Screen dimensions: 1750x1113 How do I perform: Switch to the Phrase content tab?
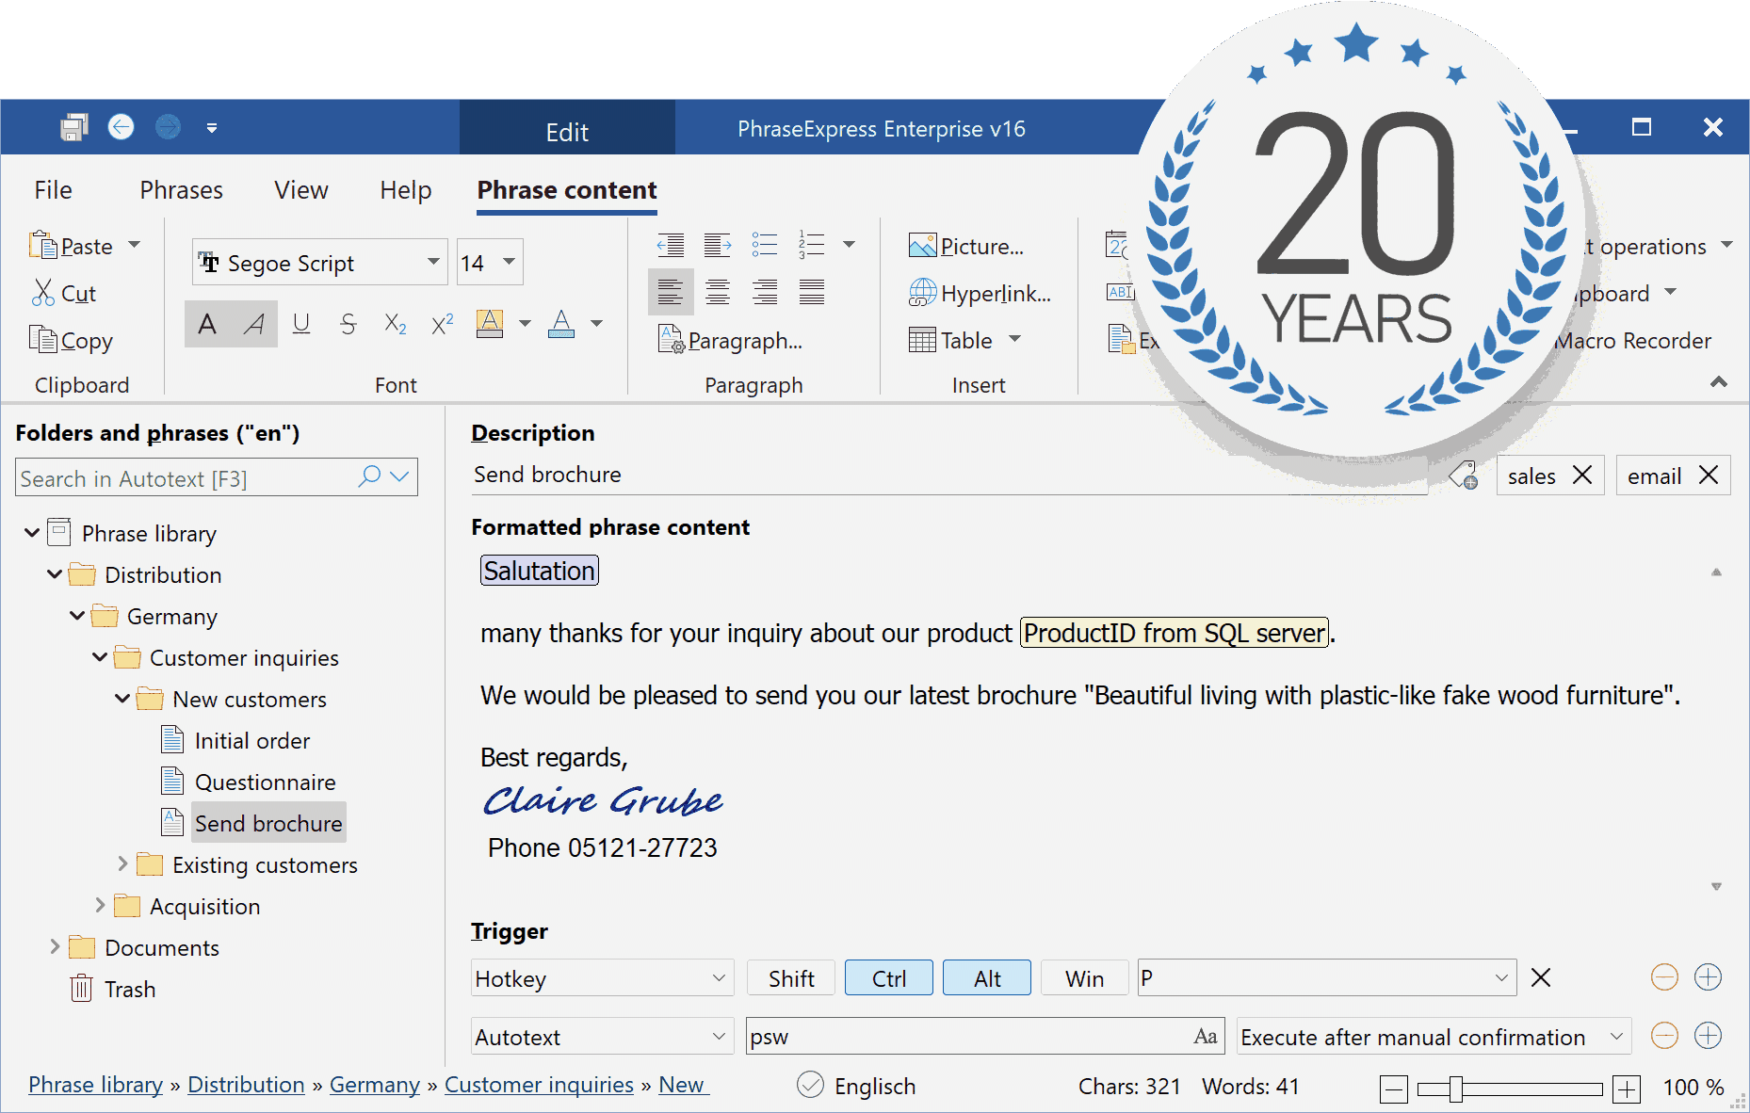click(x=566, y=189)
